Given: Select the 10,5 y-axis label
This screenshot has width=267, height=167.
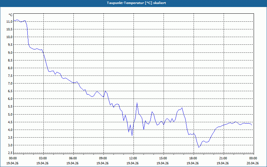Looking at the screenshot, I should 10,29.
